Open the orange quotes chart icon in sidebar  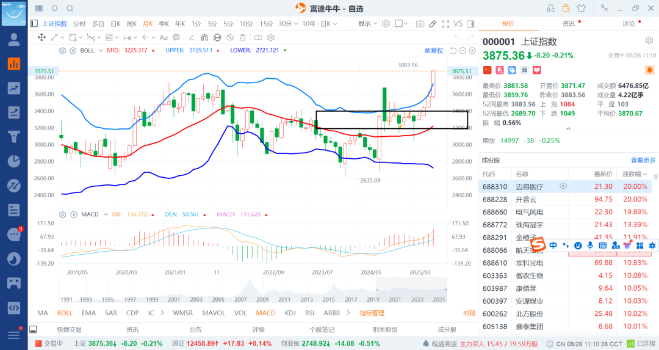pos(14,64)
